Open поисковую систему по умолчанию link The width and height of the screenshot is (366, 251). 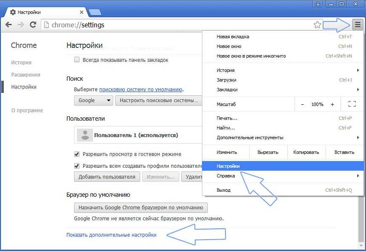coord(141,90)
